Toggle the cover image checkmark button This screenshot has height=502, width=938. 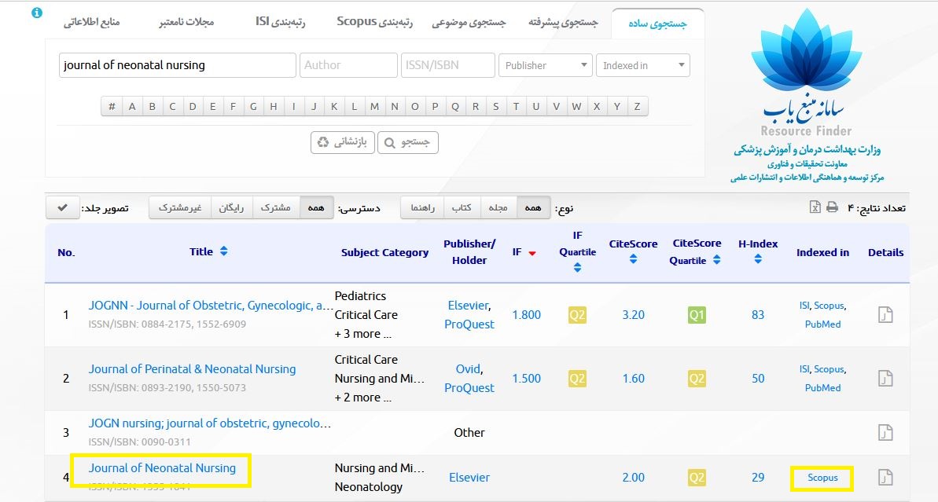63,207
